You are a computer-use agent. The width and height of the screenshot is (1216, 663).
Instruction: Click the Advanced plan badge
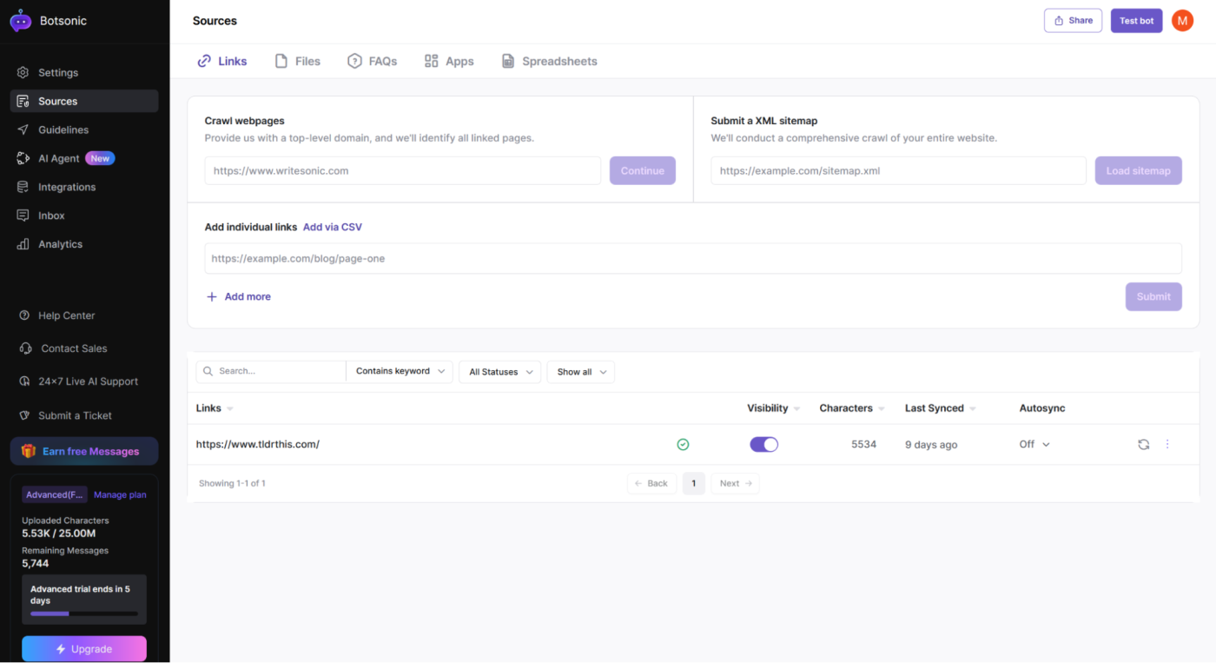pos(54,495)
